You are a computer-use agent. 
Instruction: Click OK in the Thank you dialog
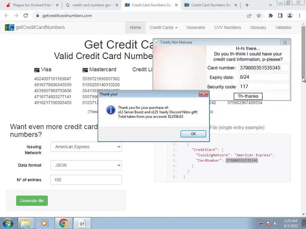[193, 134]
